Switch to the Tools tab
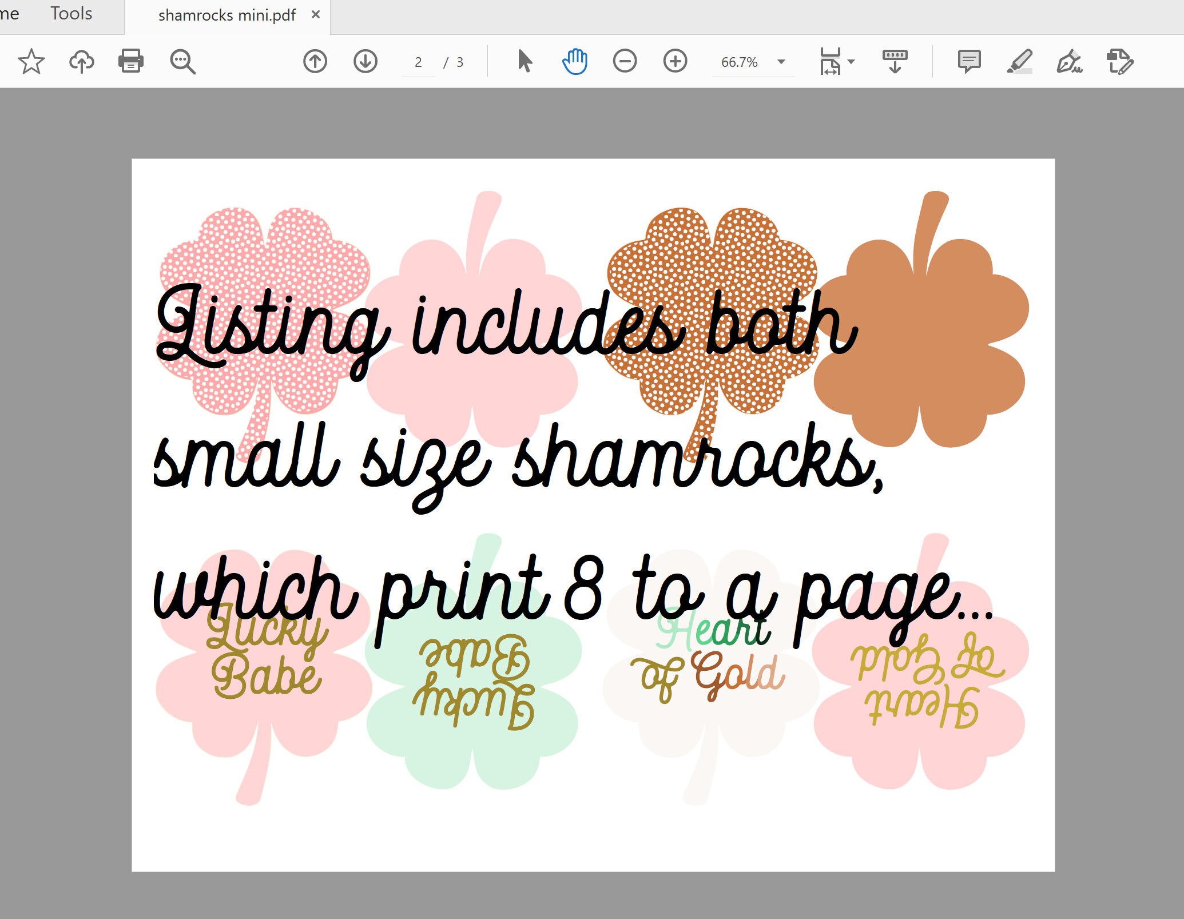 [71, 14]
